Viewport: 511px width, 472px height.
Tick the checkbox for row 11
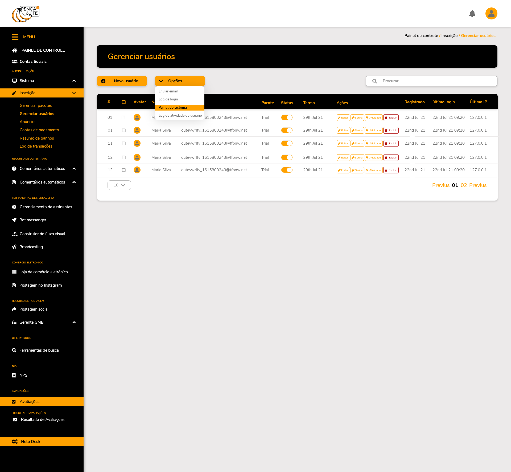[124, 143]
